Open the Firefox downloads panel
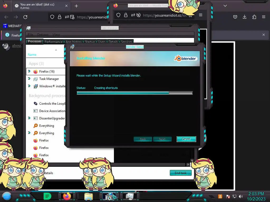Screen dimensions: 270x202 (x=244, y=17)
